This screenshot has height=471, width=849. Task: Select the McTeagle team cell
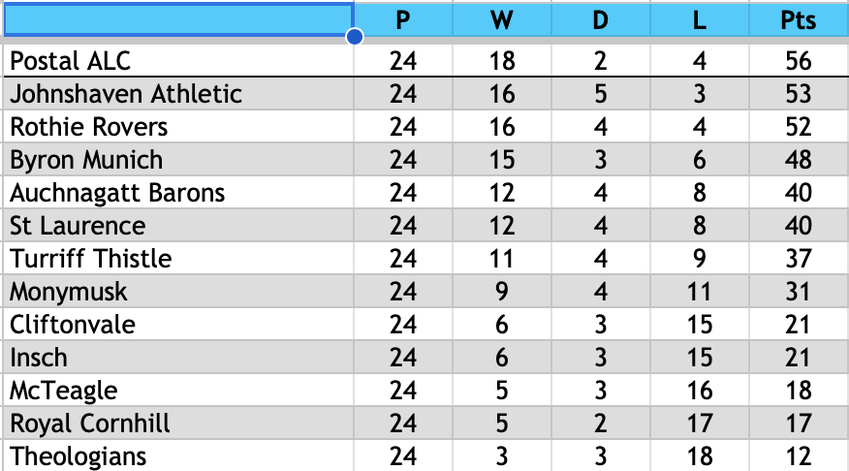coord(178,391)
